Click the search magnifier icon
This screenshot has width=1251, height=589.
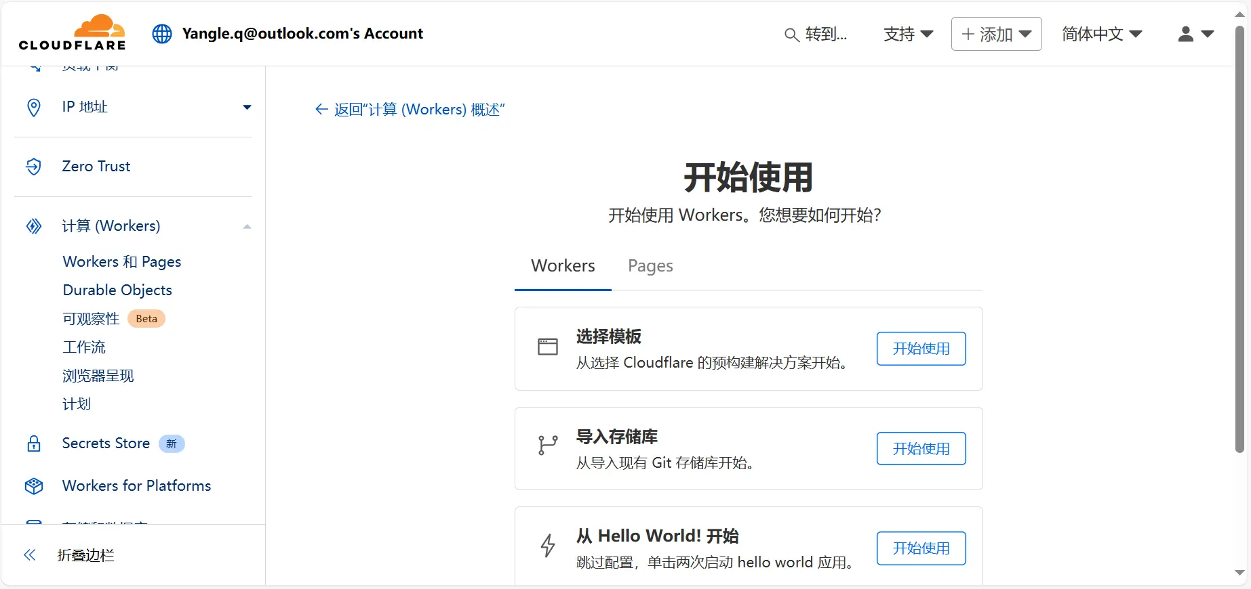(x=791, y=35)
